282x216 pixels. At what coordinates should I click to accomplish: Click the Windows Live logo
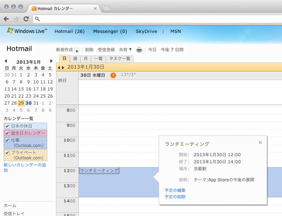pyautogui.click(x=27, y=31)
